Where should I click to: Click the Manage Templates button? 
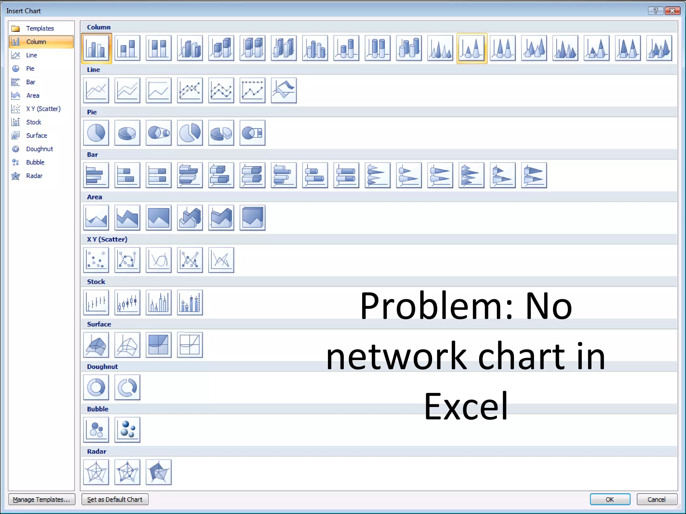click(42, 499)
